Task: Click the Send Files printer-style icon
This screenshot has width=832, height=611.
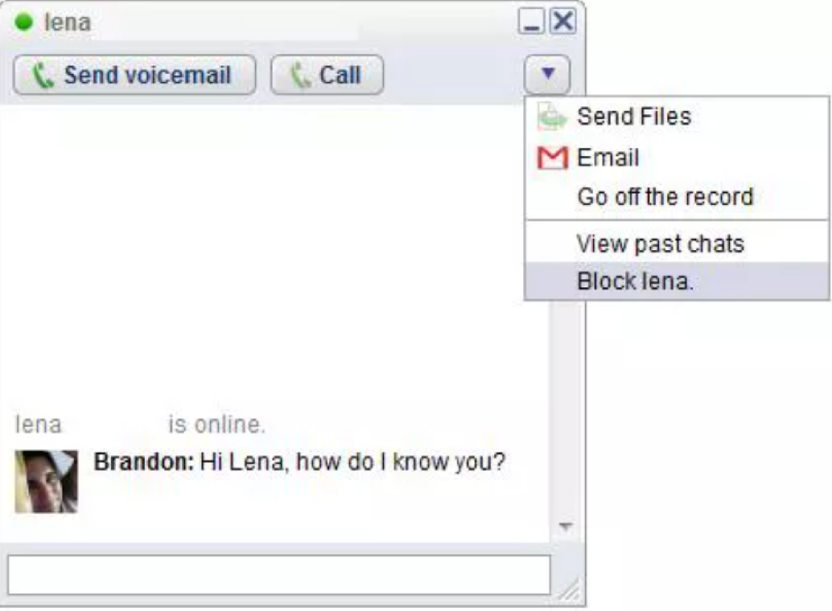Action: (x=552, y=118)
